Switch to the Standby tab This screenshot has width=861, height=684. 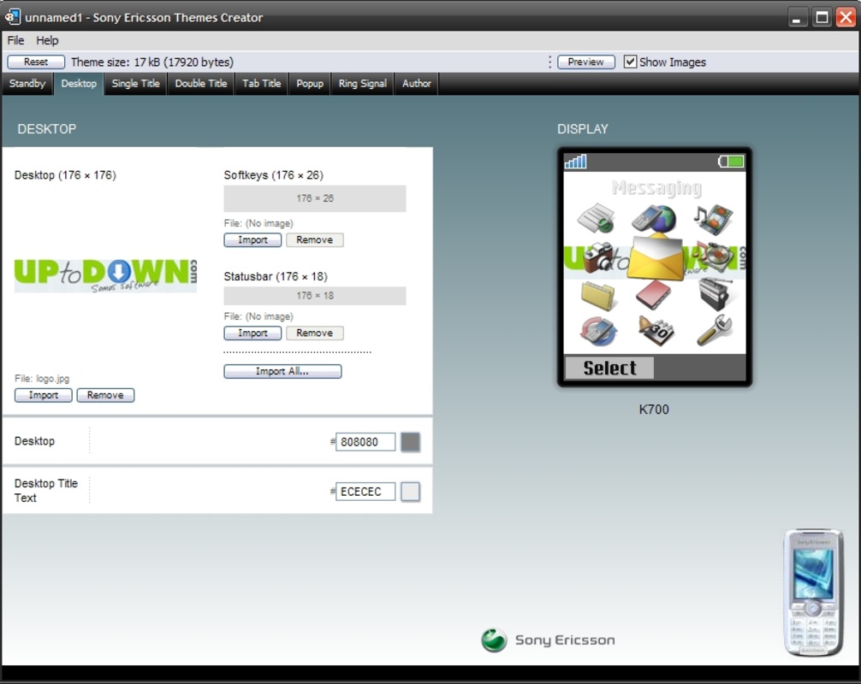pyautogui.click(x=27, y=84)
